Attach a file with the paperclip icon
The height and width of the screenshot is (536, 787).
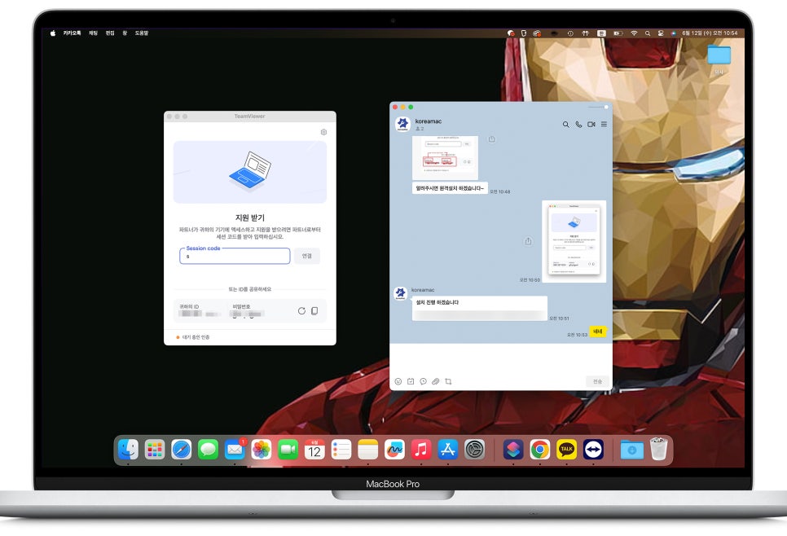tap(436, 381)
